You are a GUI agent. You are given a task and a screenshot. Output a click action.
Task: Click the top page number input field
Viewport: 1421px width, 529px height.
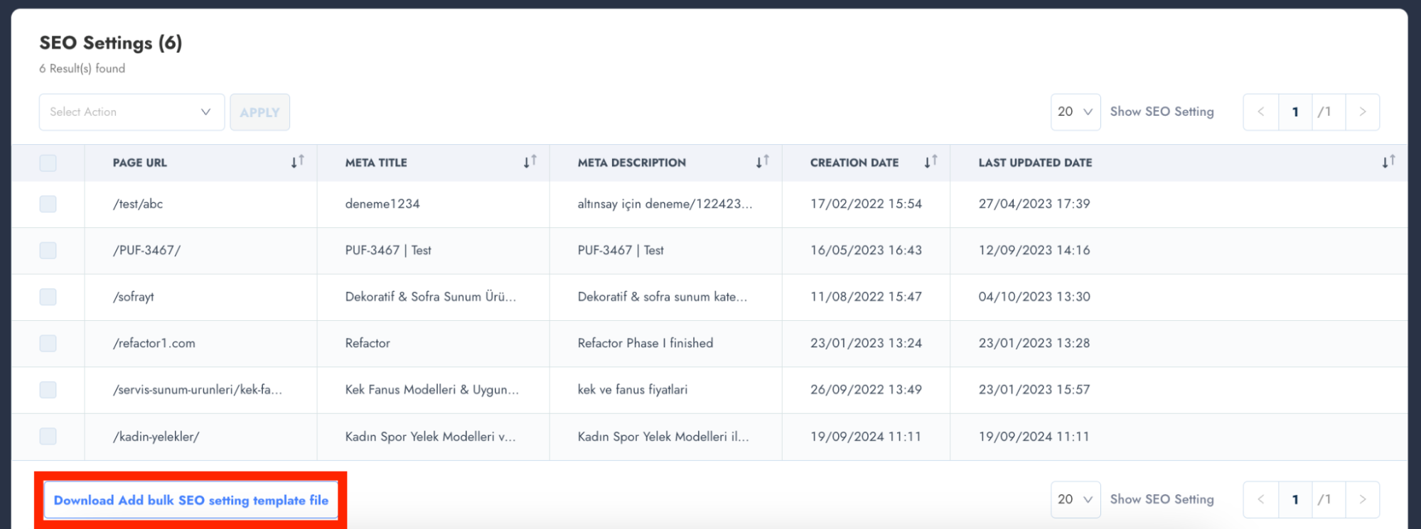click(1295, 111)
